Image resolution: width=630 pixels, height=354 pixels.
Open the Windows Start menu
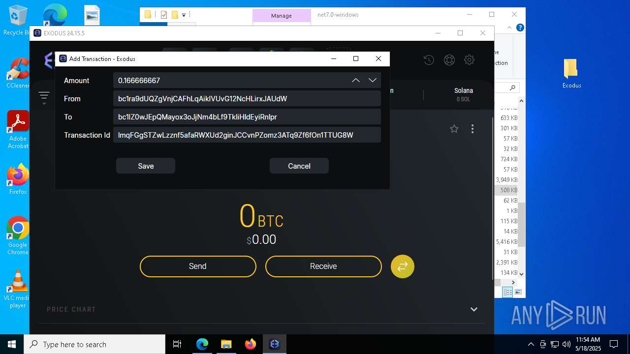(x=12, y=344)
